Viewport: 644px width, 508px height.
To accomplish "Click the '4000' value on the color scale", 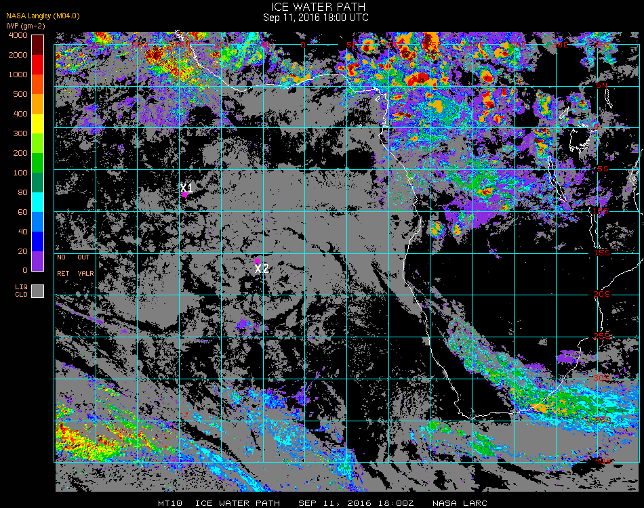I will coord(18,35).
